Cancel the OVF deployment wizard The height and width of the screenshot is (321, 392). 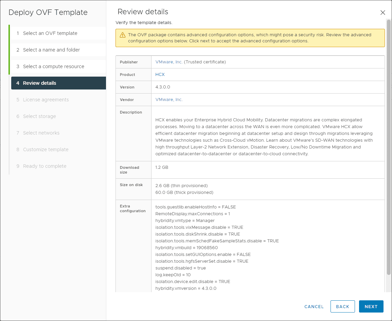coord(314,306)
